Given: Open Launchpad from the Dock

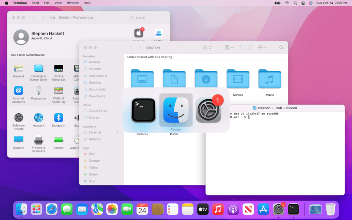Looking at the screenshot, I should [x=36, y=209].
